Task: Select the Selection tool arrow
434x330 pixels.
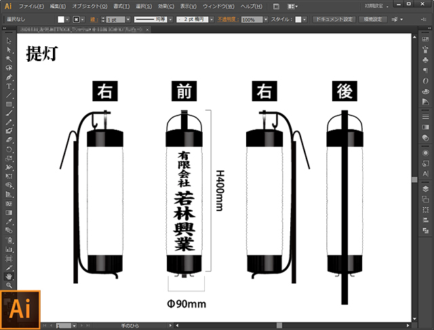Action: pos(9,41)
